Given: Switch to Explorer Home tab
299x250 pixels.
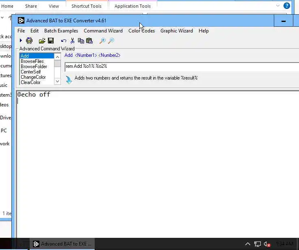Looking at the screenshot, I should coord(7,6).
